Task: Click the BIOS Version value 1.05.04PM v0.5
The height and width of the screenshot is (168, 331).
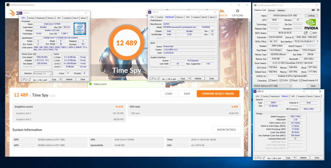Action: pos(189,50)
